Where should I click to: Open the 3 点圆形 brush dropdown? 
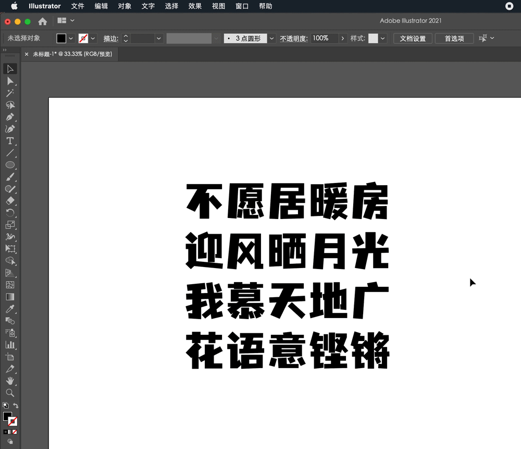(x=271, y=39)
